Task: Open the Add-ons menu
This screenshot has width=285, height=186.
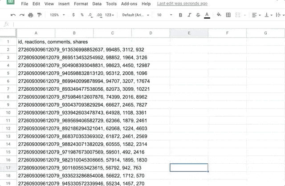Action: [x=129, y=4]
